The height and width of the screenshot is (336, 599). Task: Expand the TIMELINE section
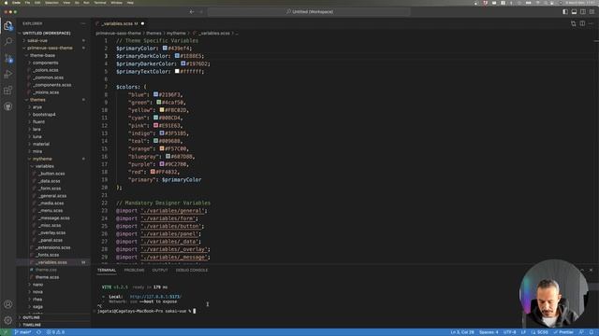point(32,325)
